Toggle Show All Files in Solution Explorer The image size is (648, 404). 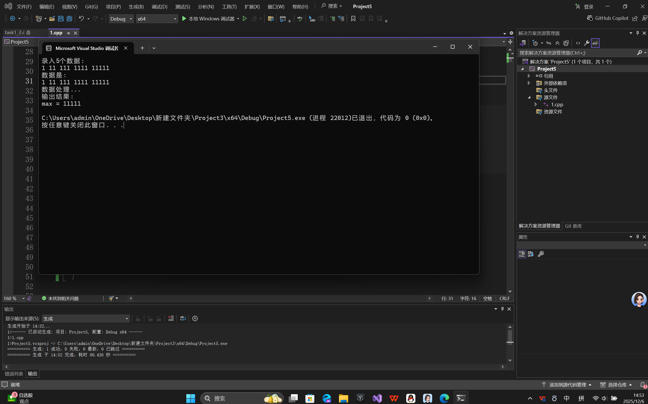(566, 43)
